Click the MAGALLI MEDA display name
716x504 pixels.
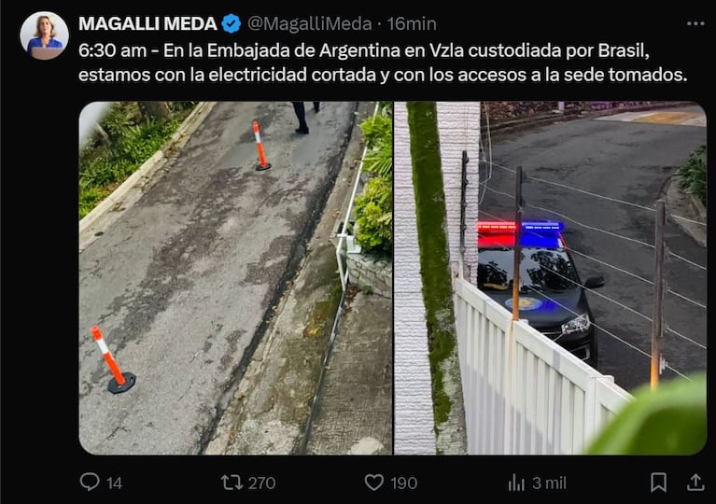(147, 23)
